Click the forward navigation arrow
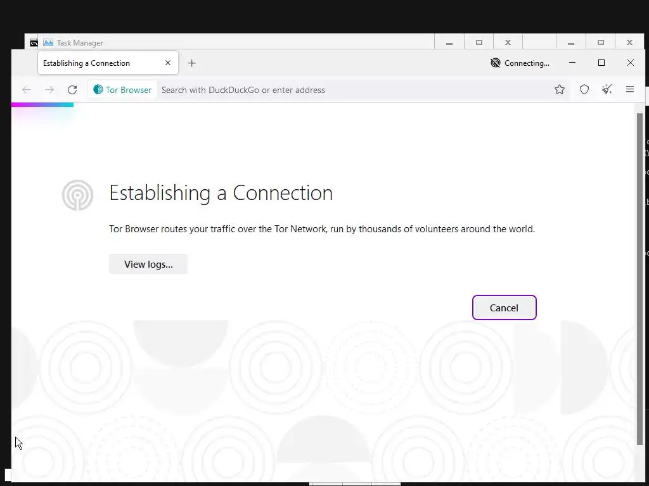The width and height of the screenshot is (649, 486). 49,90
